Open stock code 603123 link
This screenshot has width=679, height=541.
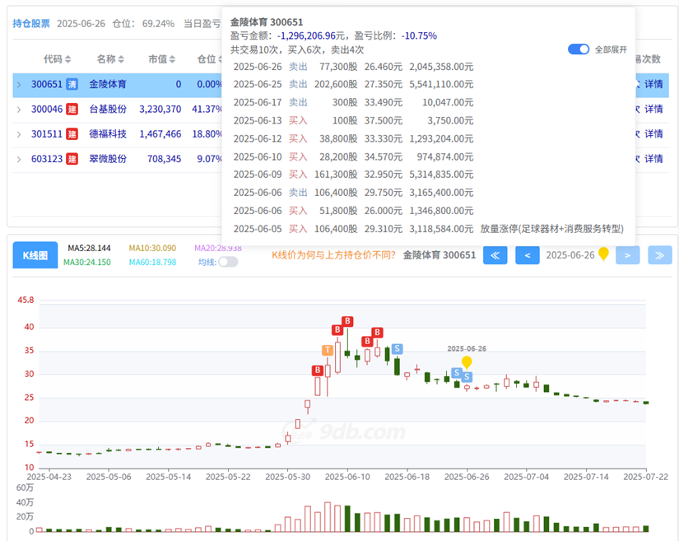point(47,159)
